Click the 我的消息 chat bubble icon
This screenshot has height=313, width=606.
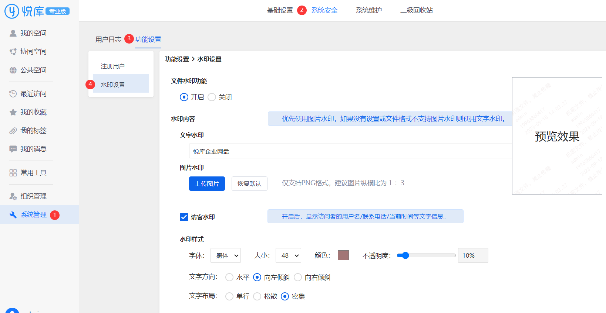click(13, 149)
